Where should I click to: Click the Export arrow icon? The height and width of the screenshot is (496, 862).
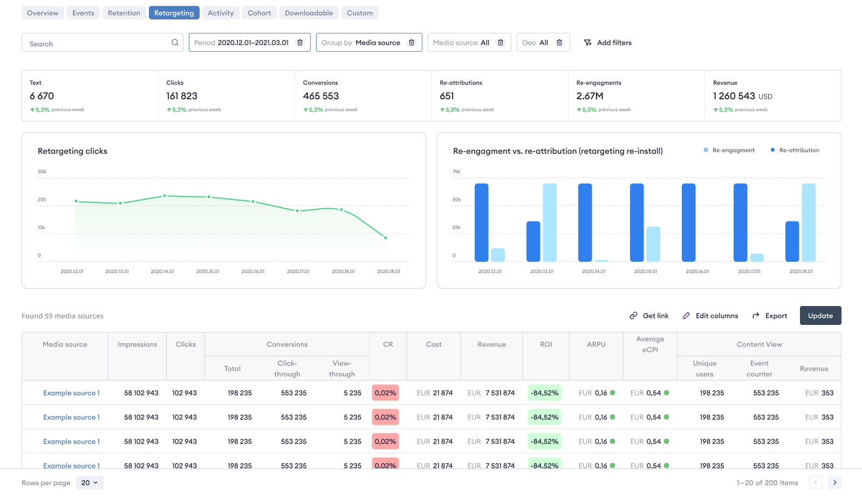(x=756, y=316)
